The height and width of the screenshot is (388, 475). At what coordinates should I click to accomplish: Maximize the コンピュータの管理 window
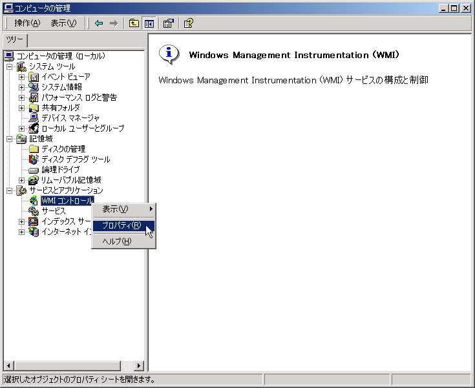point(454,8)
